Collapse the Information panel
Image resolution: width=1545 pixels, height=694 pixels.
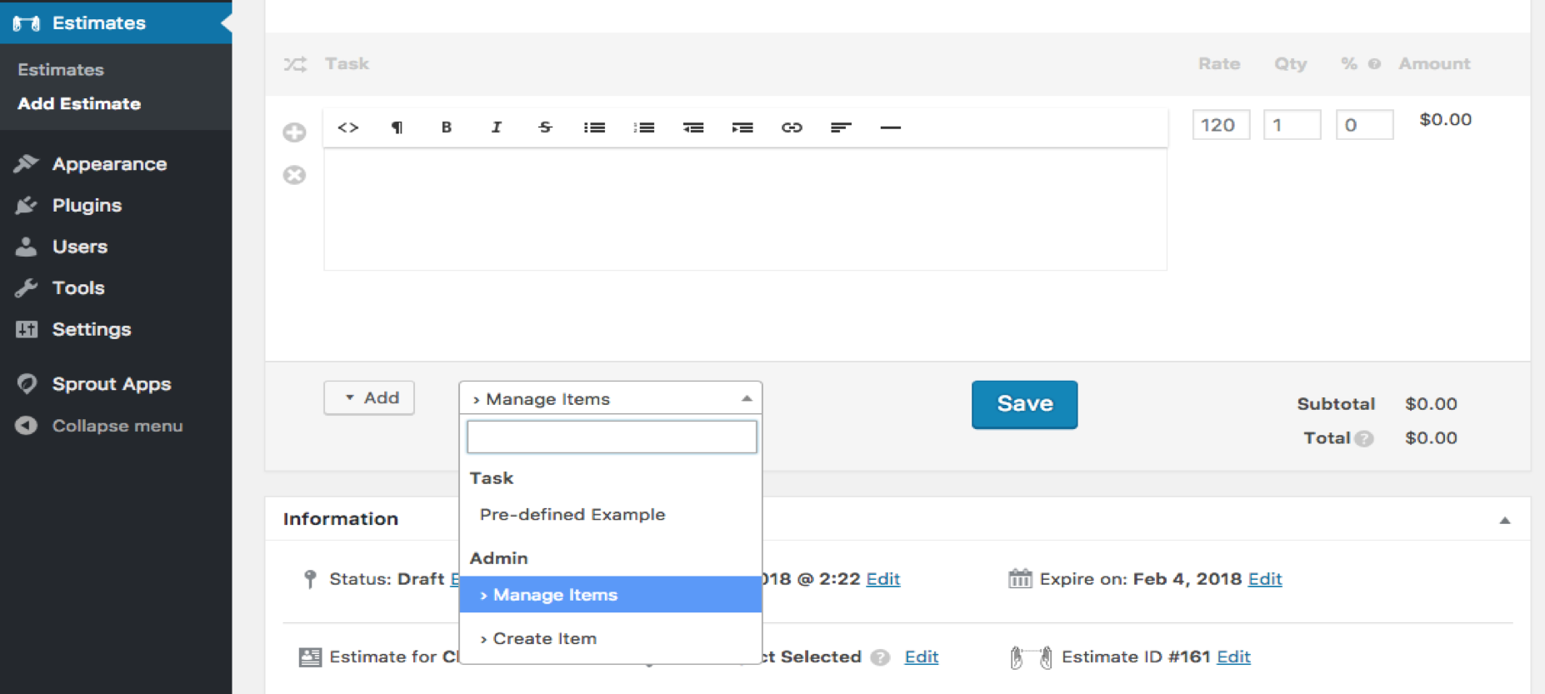tap(1504, 520)
